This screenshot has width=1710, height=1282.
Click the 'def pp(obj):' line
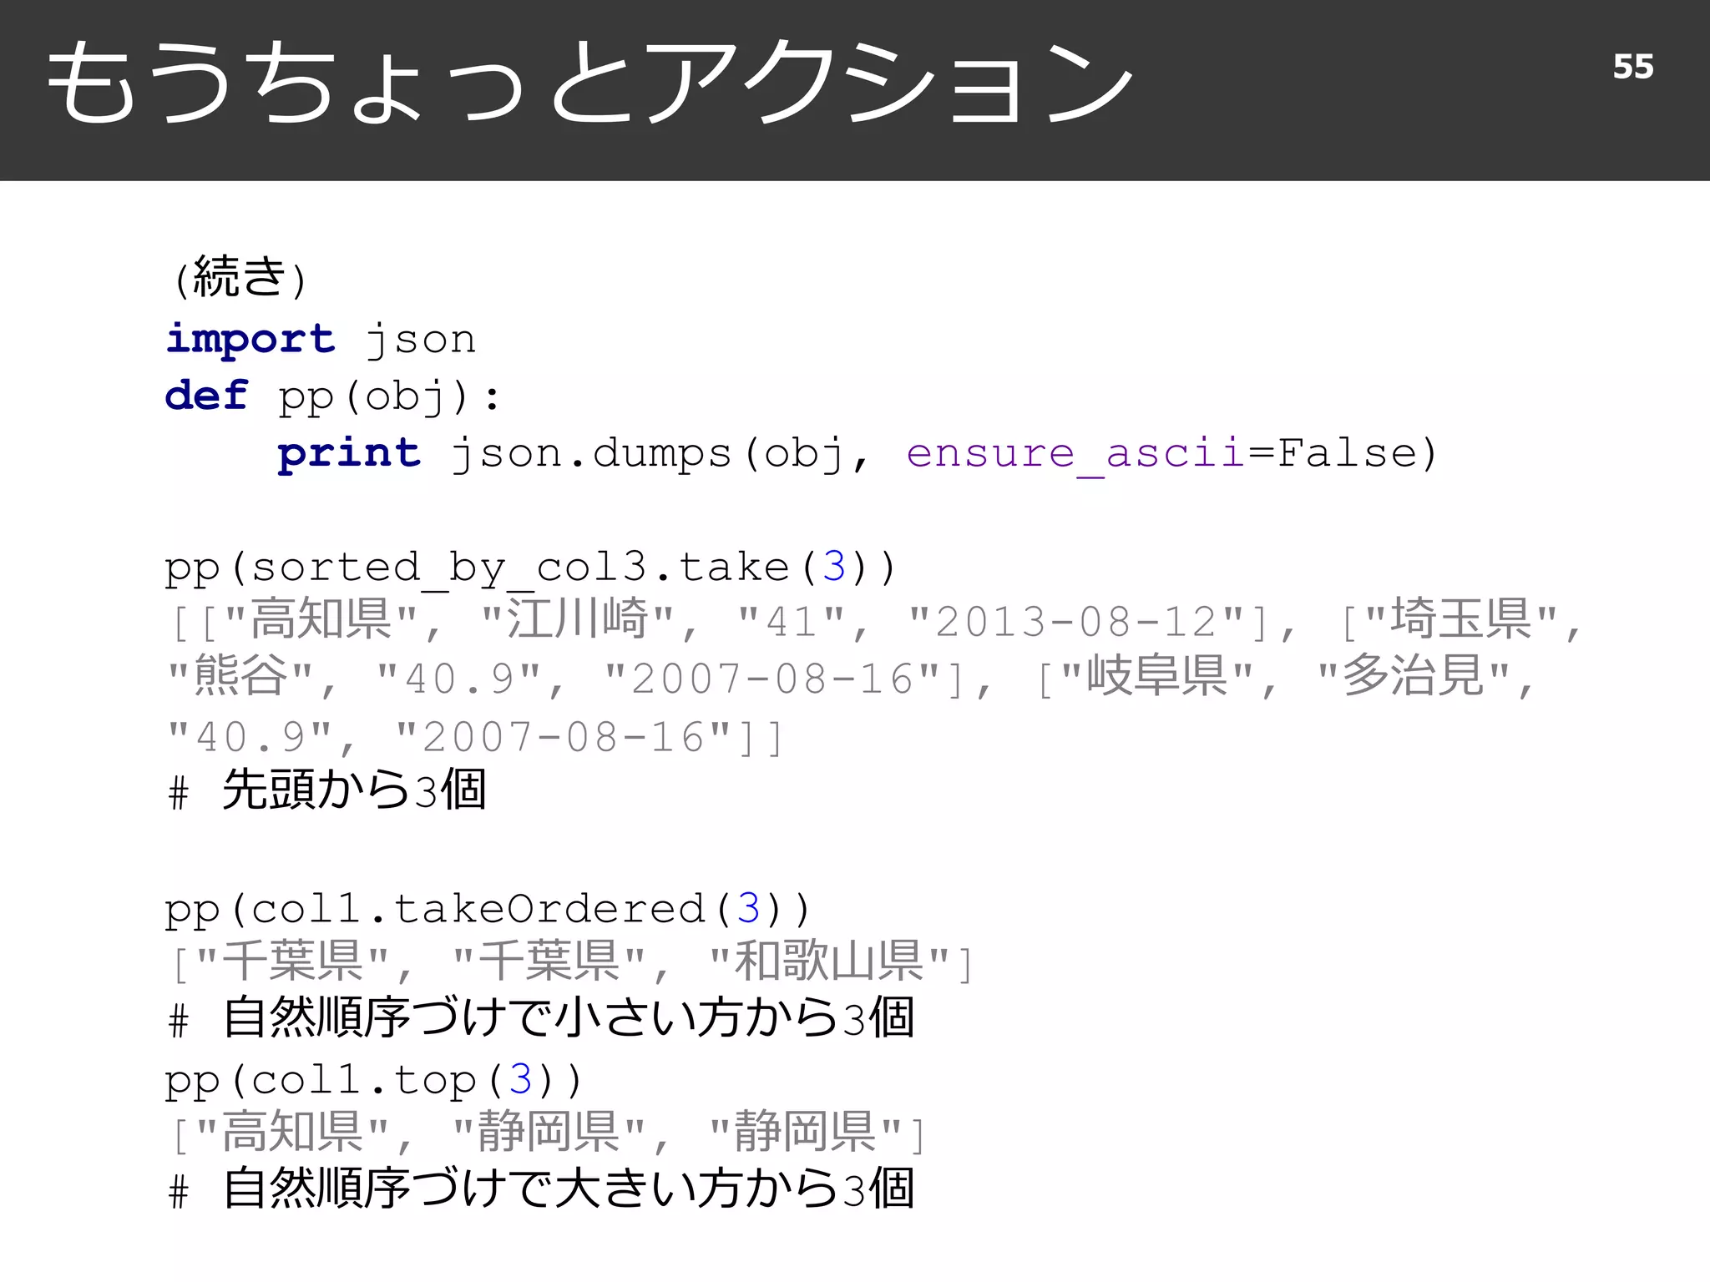[332, 396]
